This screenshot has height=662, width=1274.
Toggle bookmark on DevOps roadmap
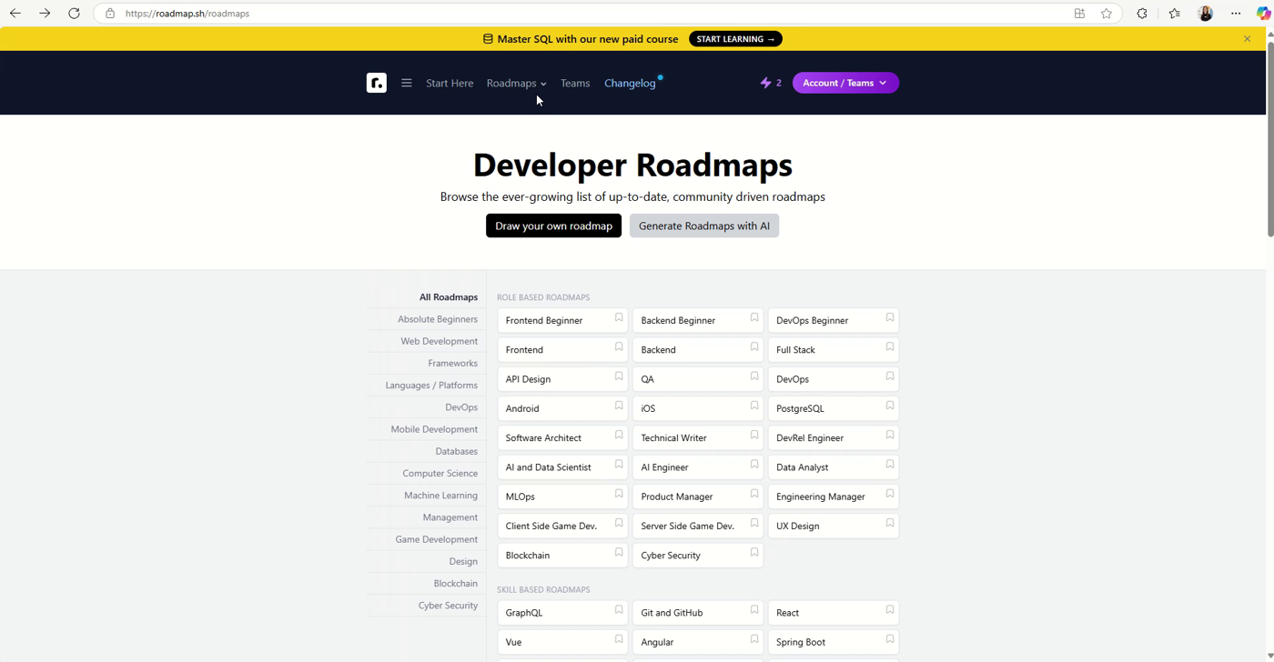tap(890, 376)
